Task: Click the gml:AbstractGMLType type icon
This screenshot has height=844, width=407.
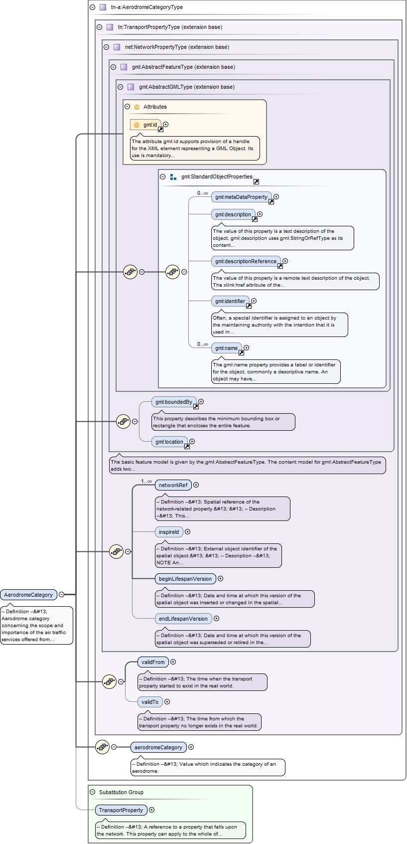Action: pos(131,87)
